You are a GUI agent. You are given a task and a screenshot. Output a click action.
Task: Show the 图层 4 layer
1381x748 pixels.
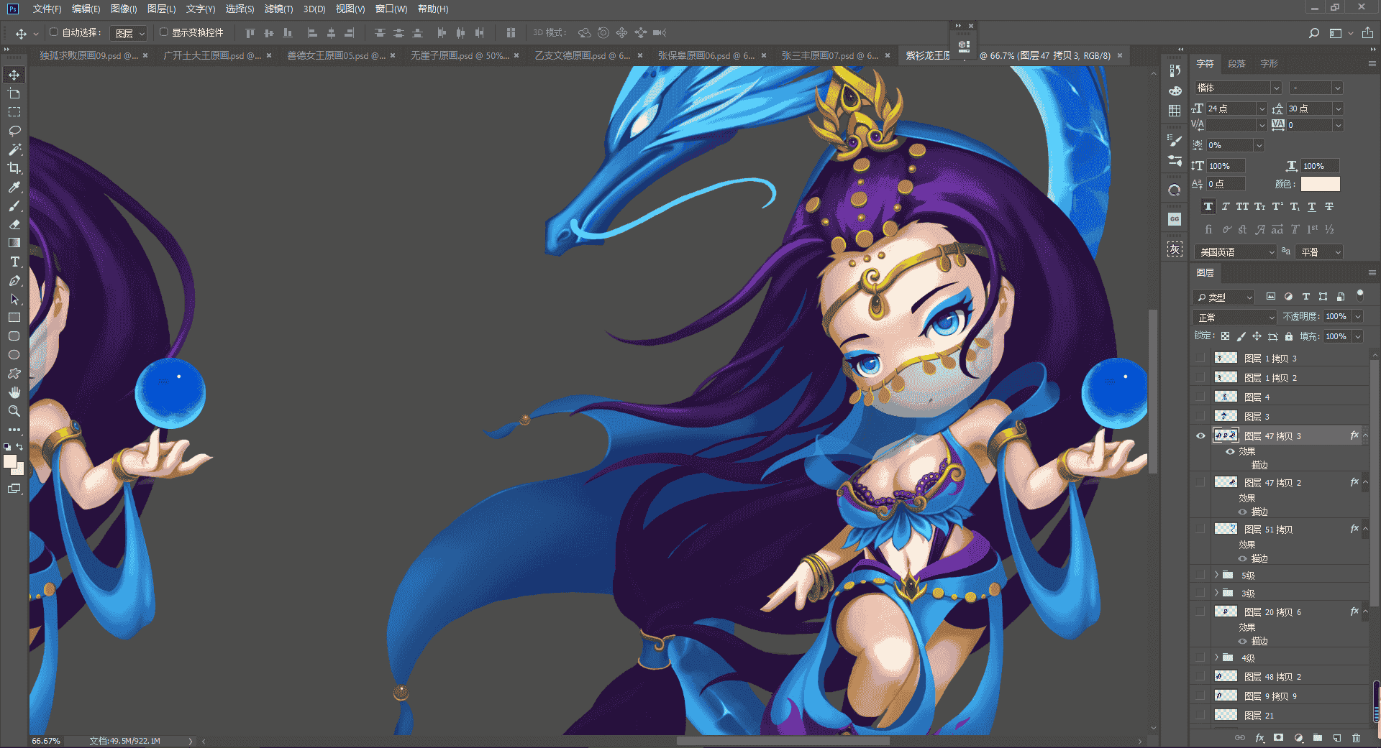[x=1200, y=397]
